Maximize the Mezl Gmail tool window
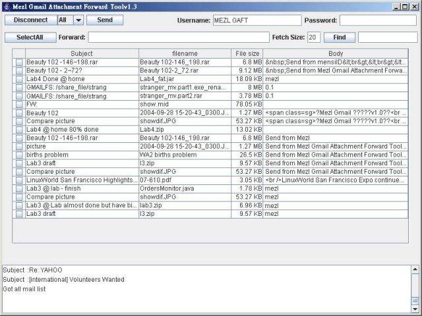 405,7
